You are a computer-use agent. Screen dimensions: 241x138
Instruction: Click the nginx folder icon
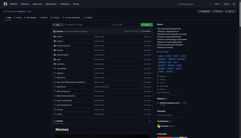click(x=55, y=59)
